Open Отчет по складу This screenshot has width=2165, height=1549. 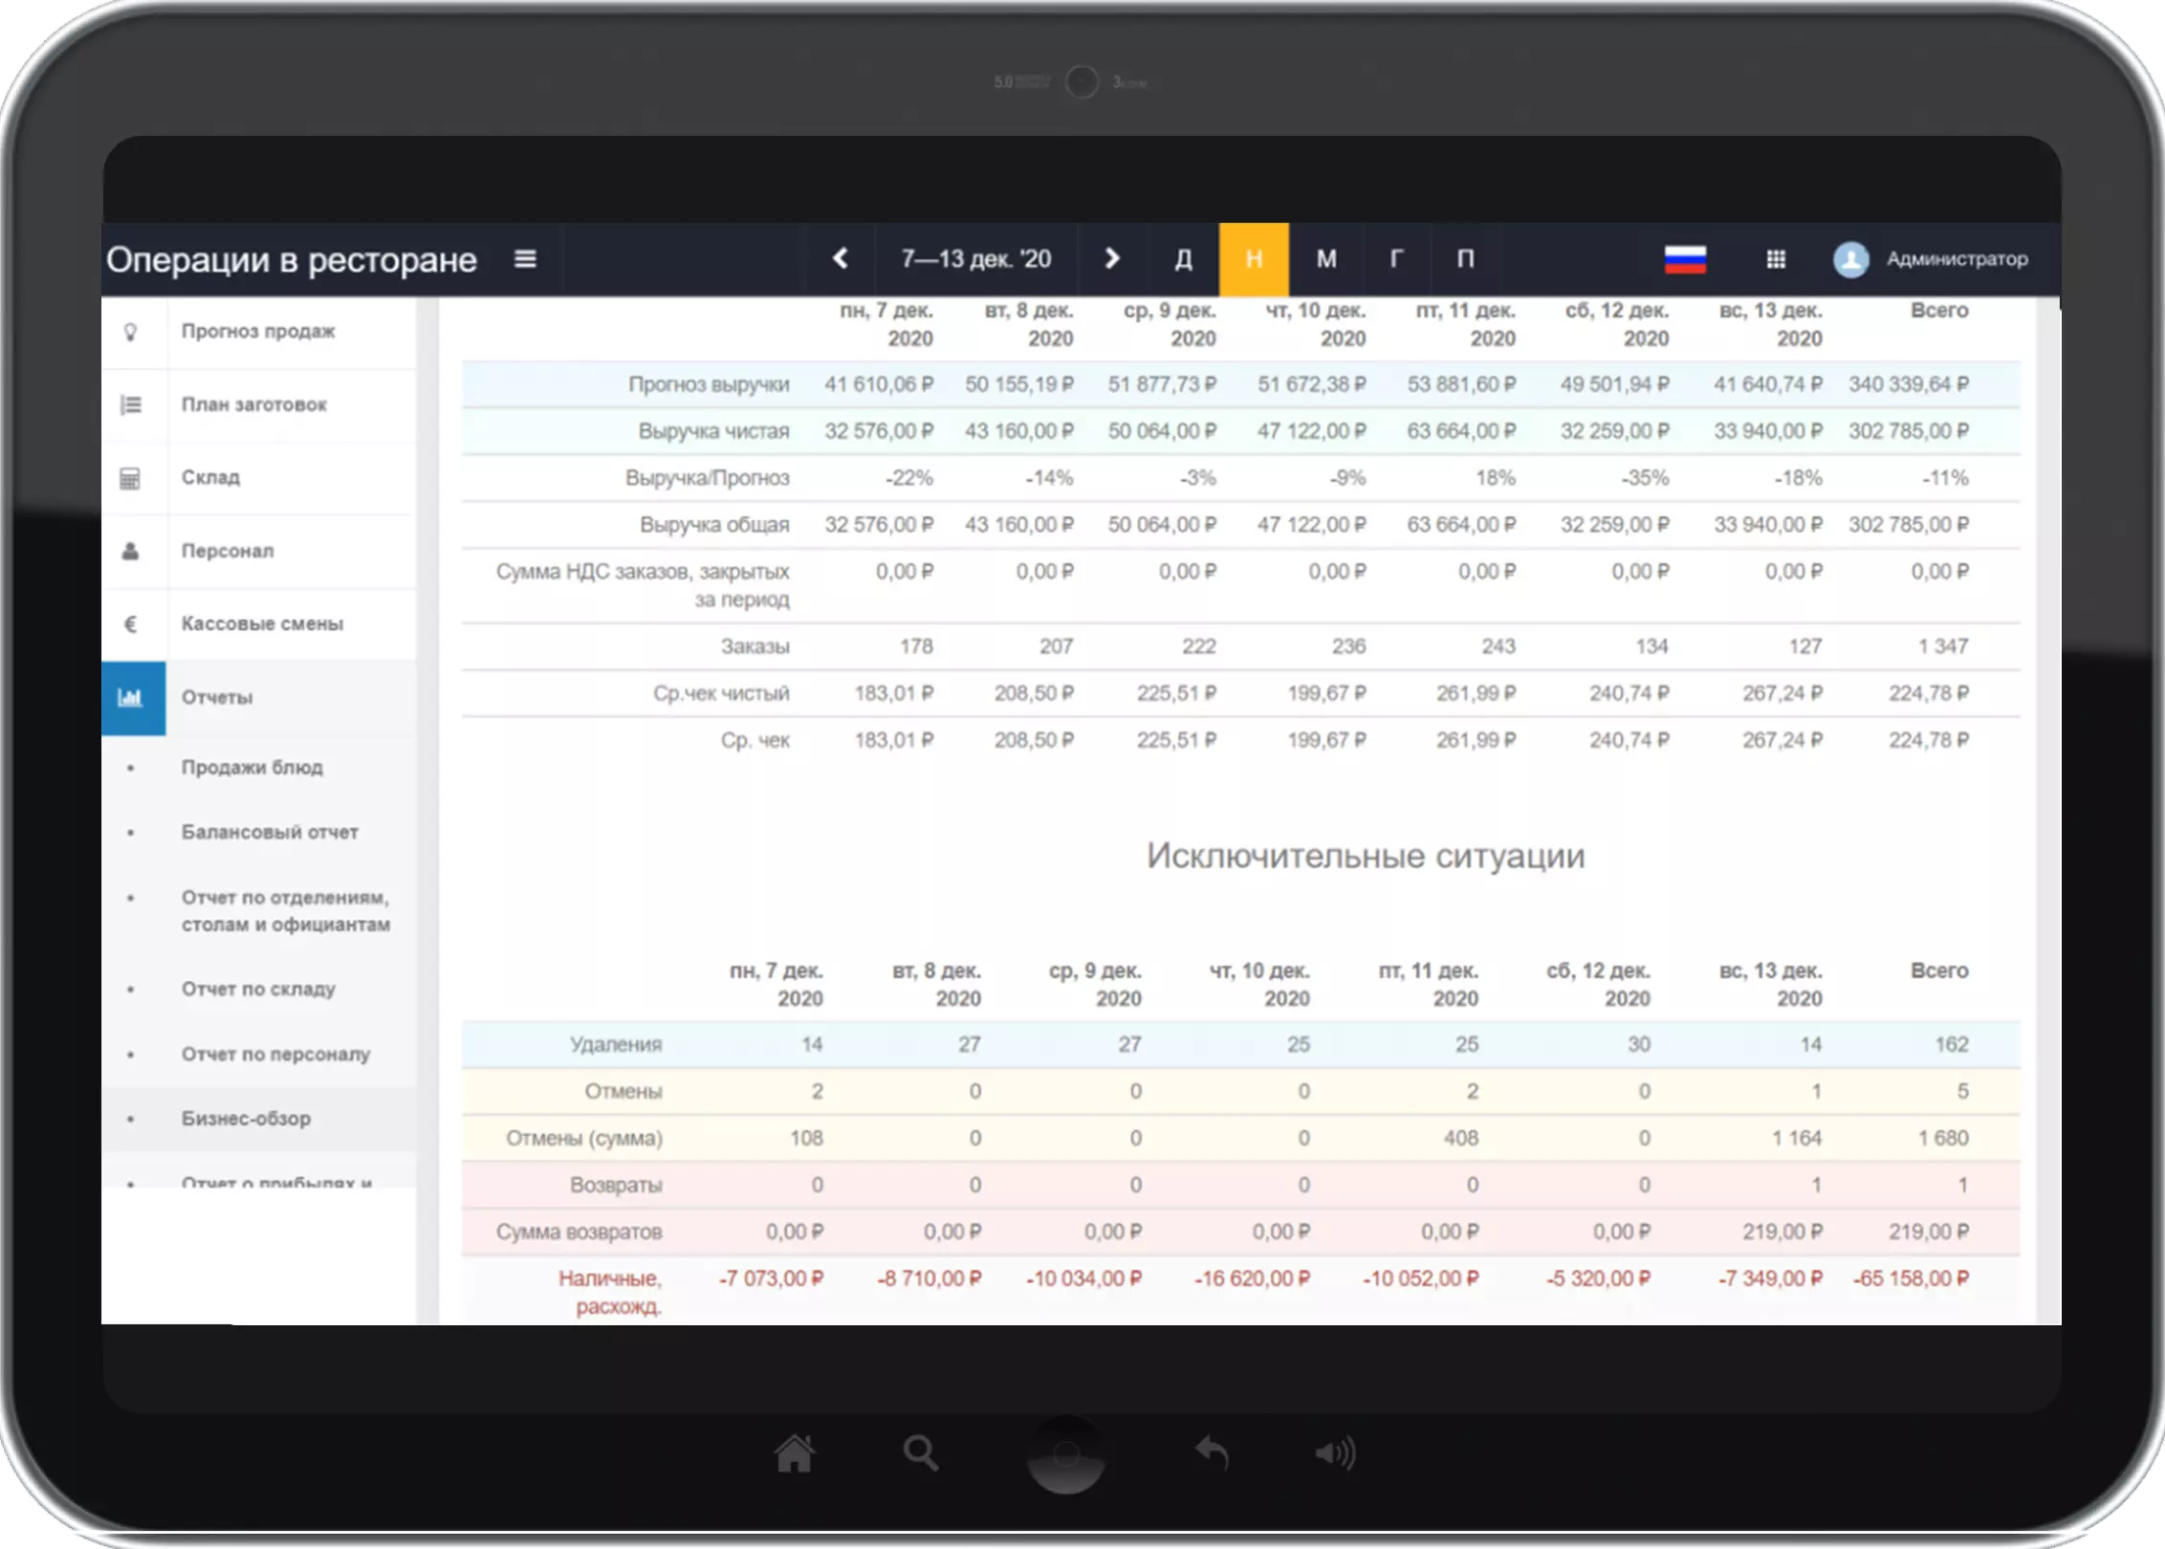click(x=258, y=989)
